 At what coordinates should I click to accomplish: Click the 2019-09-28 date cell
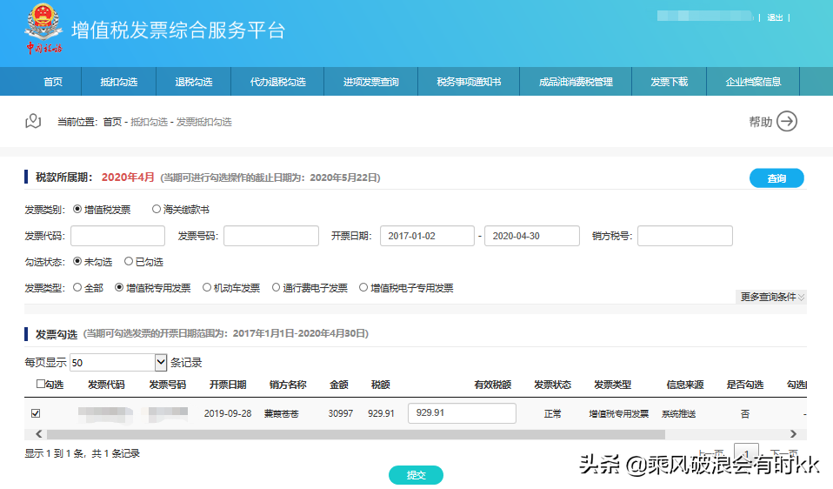click(x=228, y=413)
